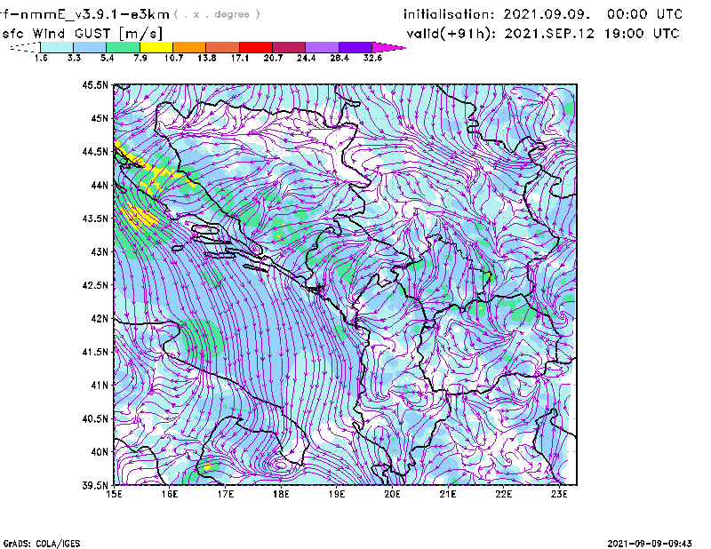Click the light blue 3.3–5.4 legend swatch
This screenshot has height=549, width=711.
[x=90, y=47]
